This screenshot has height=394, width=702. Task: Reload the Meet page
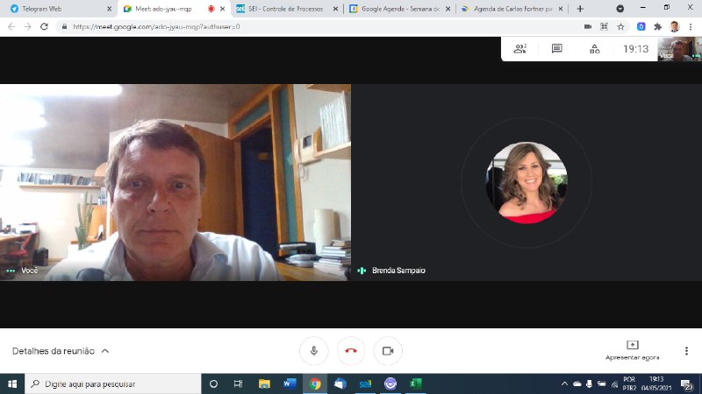pyautogui.click(x=44, y=27)
